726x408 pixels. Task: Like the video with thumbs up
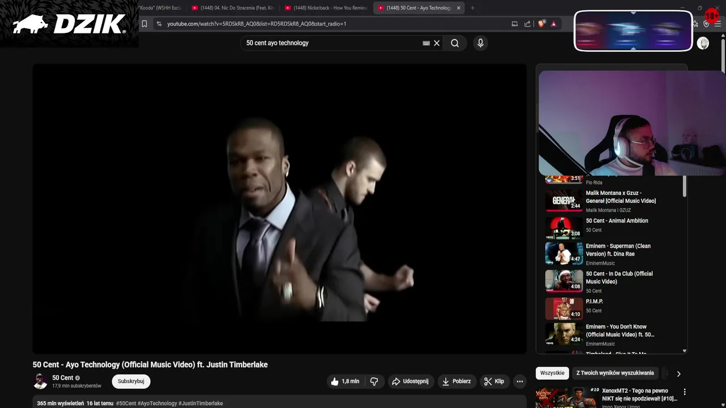(345, 381)
